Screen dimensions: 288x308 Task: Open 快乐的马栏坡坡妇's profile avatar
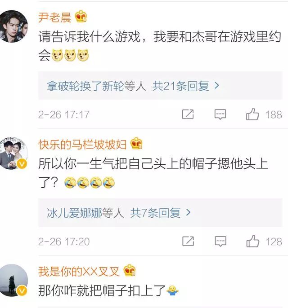point(13,153)
